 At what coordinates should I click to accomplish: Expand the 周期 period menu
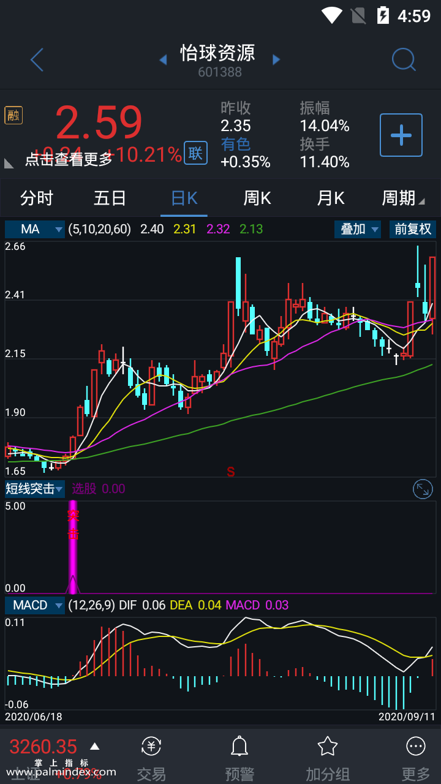(402, 198)
